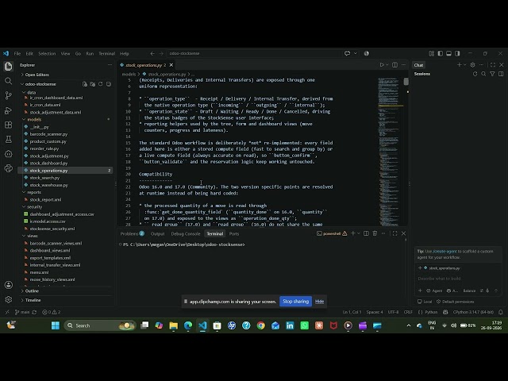Click the editor vertical scrollbar thumb
The height and width of the screenshot is (381, 508).
tap(406, 81)
